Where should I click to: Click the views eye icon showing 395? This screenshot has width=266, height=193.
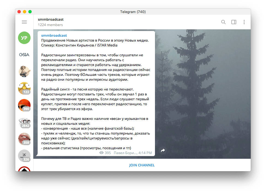click(x=101, y=153)
